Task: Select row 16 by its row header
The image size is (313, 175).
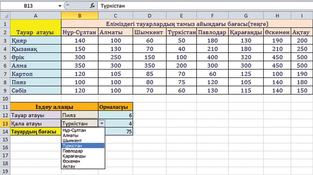Action: (x=5, y=147)
